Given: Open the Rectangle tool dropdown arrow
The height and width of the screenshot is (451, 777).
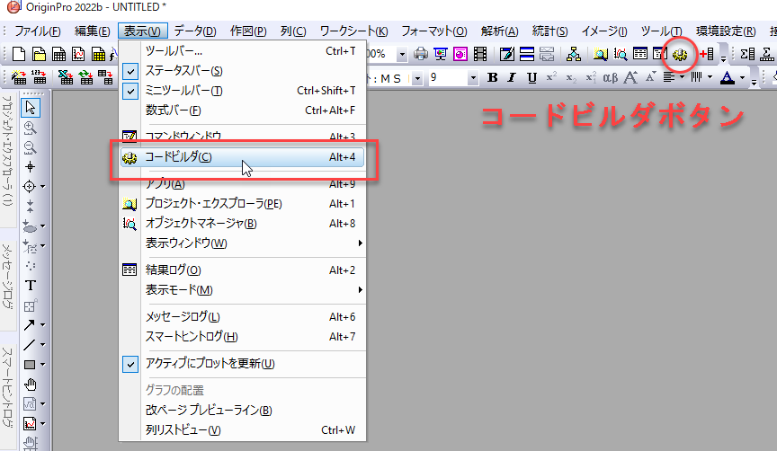Looking at the screenshot, I should pos(42,365).
